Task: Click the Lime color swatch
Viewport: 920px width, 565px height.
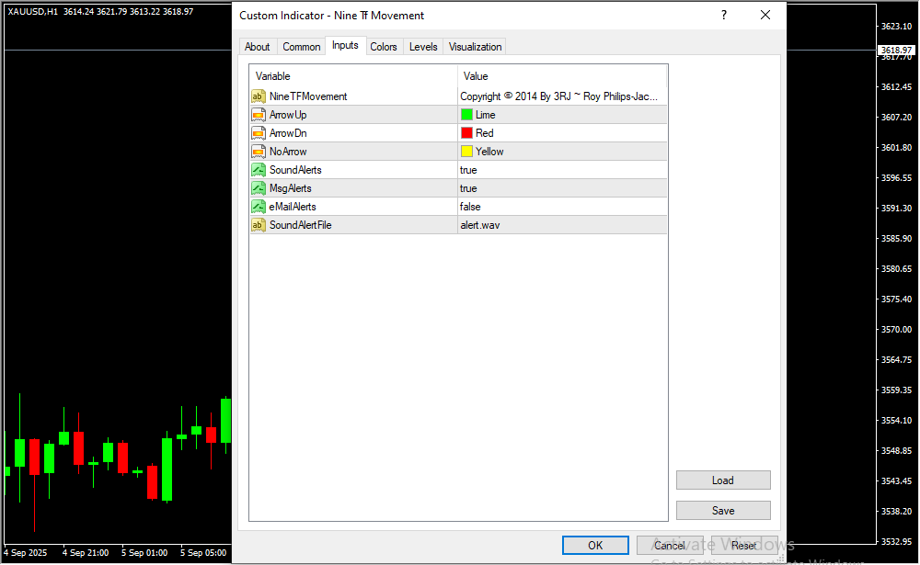Action: coord(466,115)
